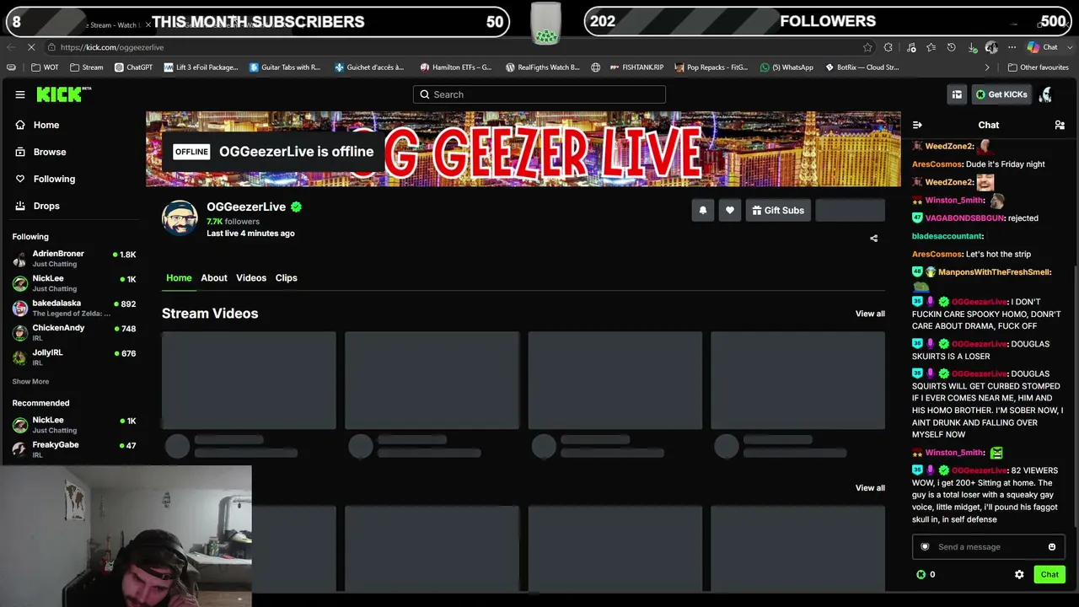This screenshot has height=607, width=1079.
Task: Click the verified badge next to OGGeezerLive
Action: (296, 207)
